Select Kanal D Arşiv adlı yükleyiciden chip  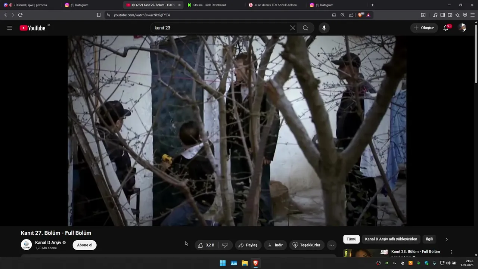(391, 239)
